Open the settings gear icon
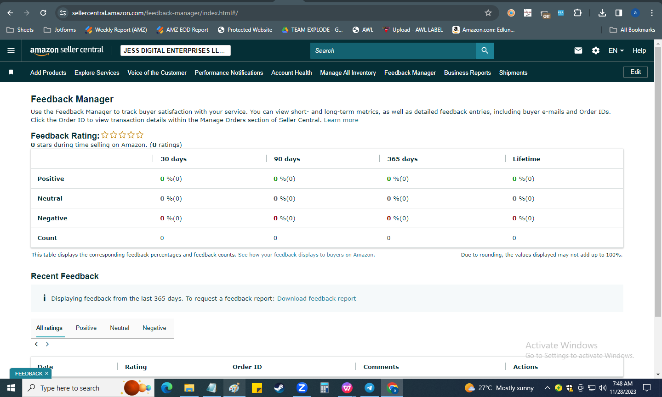This screenshot has height=397, width=662. (596, 50)
